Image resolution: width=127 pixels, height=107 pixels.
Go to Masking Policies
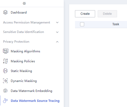click(x=23, y=61)
